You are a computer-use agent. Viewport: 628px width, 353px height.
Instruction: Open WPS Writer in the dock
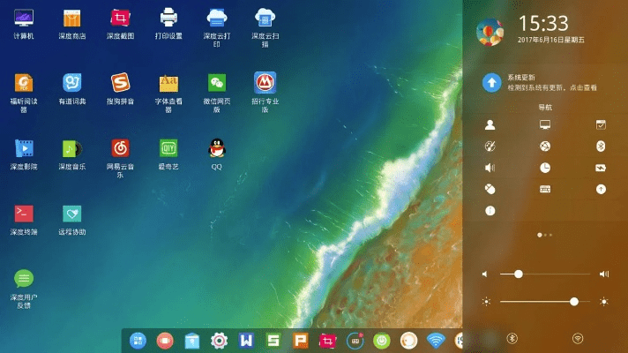247,340
